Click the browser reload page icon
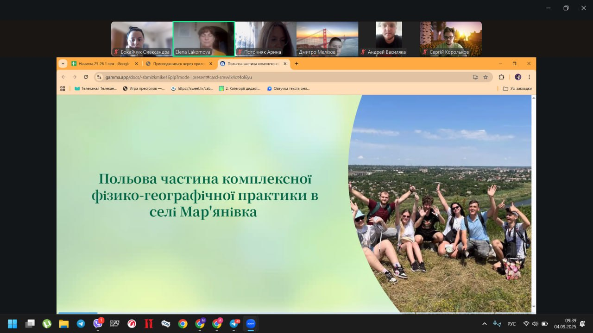The image size is (593, 333). point(86,77)
